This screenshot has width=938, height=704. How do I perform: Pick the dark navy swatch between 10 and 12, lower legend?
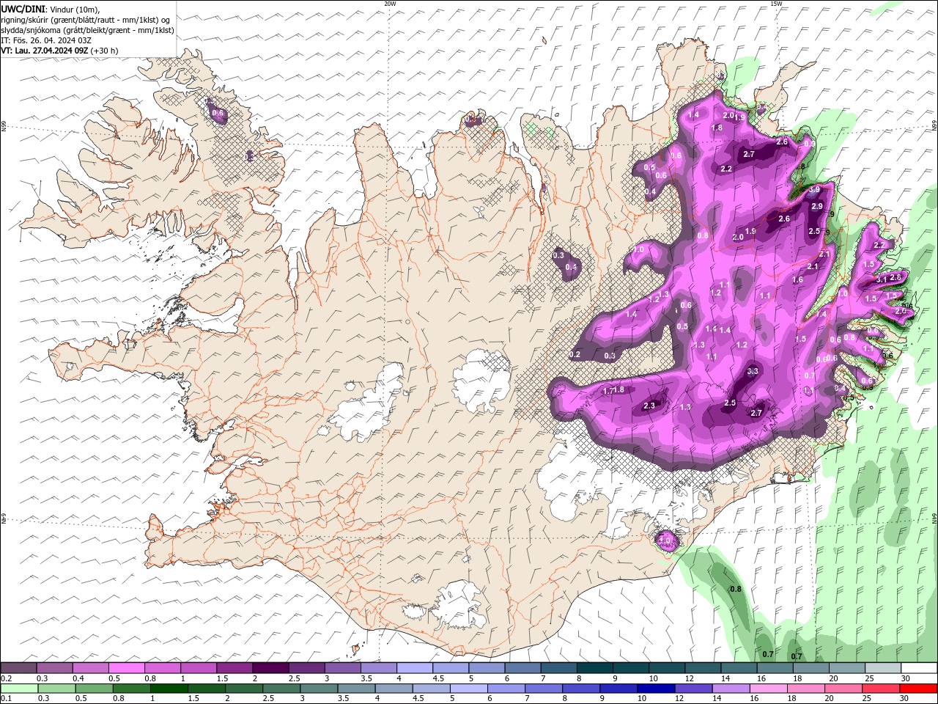[x=656, y=689]
